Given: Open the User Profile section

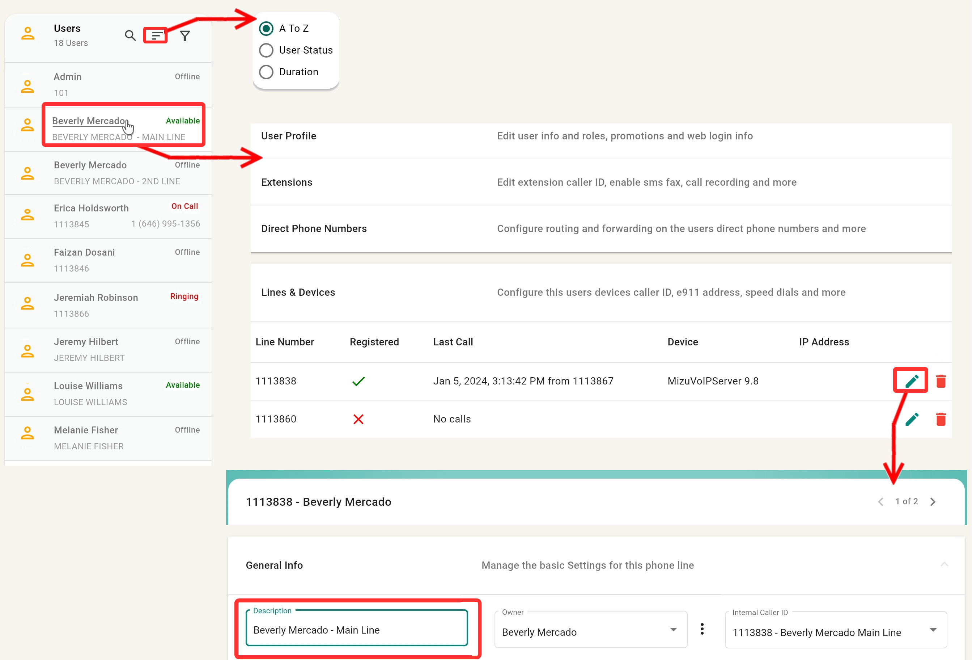Looking at the screenshot, I should click(x=289, y=136).
